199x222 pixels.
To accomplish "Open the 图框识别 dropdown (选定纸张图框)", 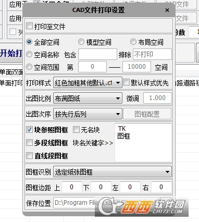I will (x=113, y=172).
